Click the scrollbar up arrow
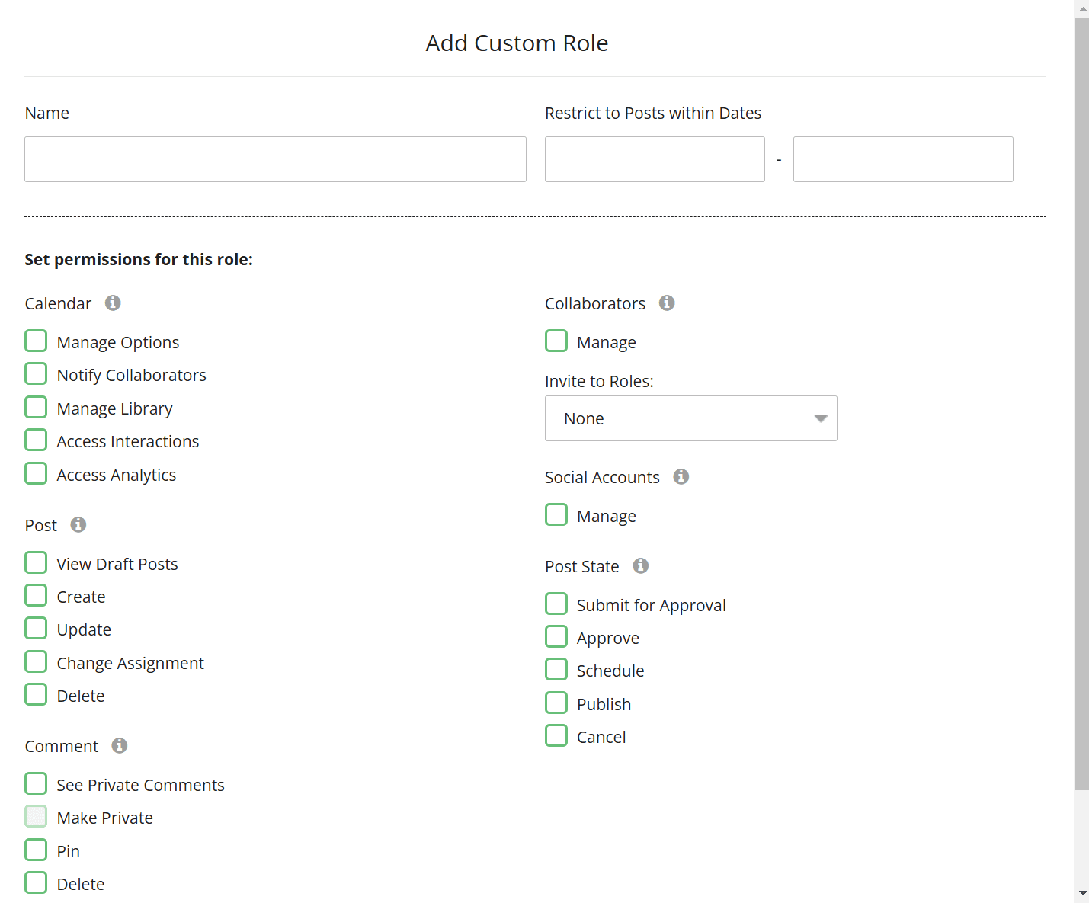Image resolution: width=1089 pixels, height=903 pixels. [1082, 9]
